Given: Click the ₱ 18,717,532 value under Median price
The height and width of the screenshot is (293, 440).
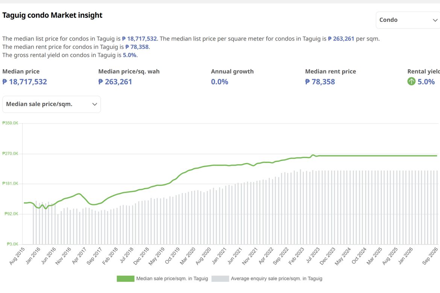Looking at the screenshot, I should [x=25, y=82].
